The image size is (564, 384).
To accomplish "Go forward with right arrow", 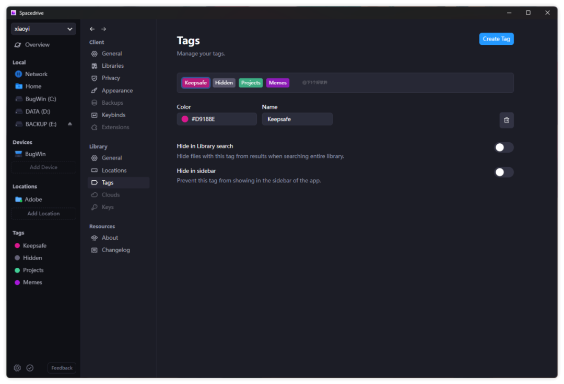I will point(103,29).
